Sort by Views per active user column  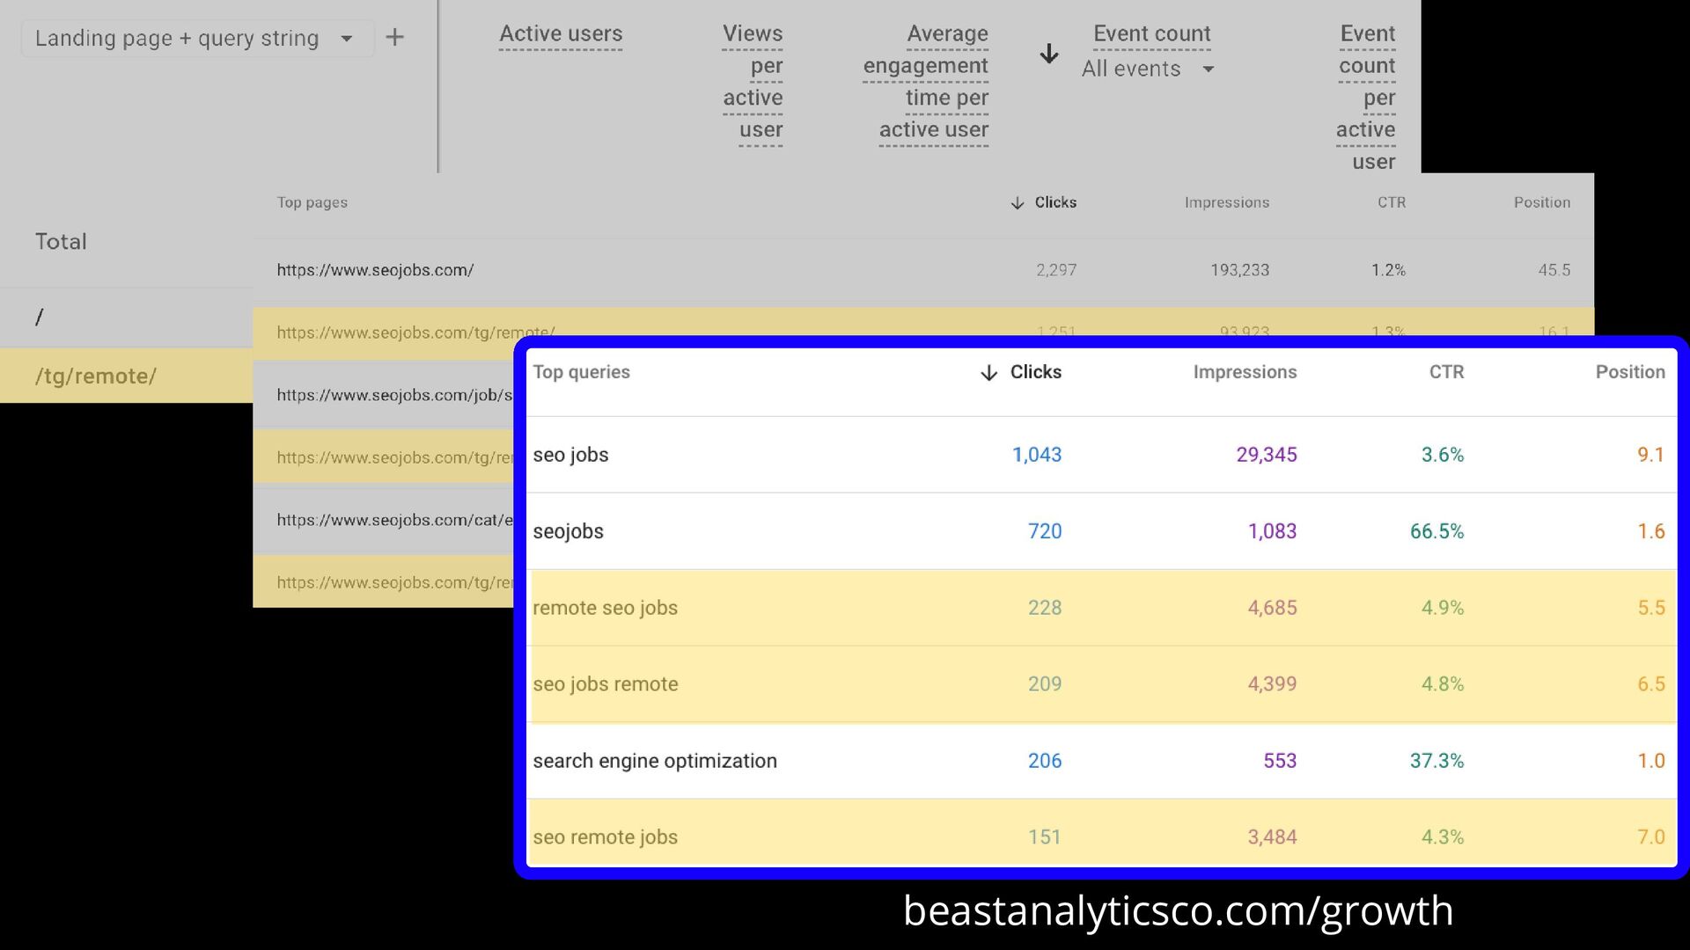pyautogui.click(x=753, y=81)
